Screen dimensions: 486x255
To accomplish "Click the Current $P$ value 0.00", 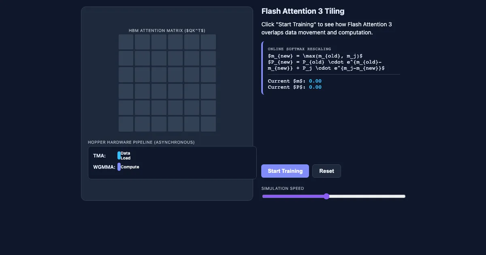I will click(x=315, y=87).
